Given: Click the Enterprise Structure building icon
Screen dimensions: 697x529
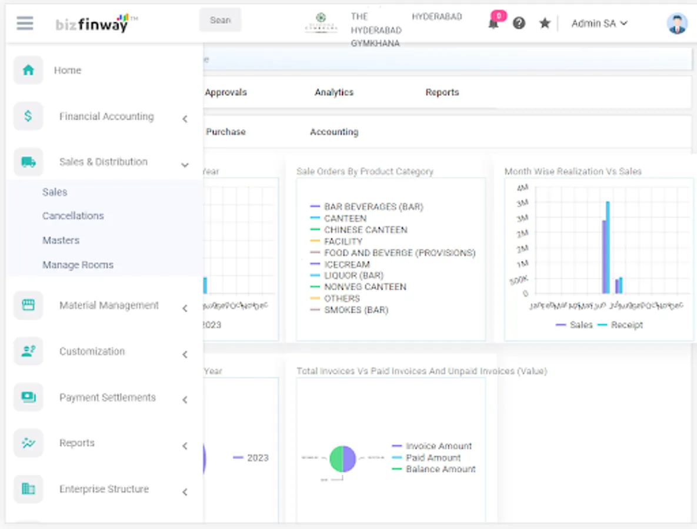Looking at the screenshot, I should tap(28, 488).
